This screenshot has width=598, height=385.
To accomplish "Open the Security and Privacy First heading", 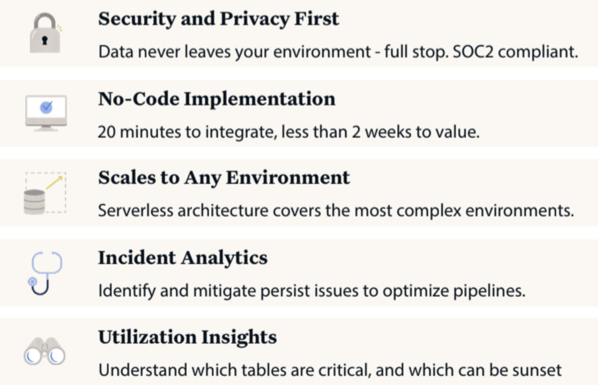I will click(x=218, y=19).
